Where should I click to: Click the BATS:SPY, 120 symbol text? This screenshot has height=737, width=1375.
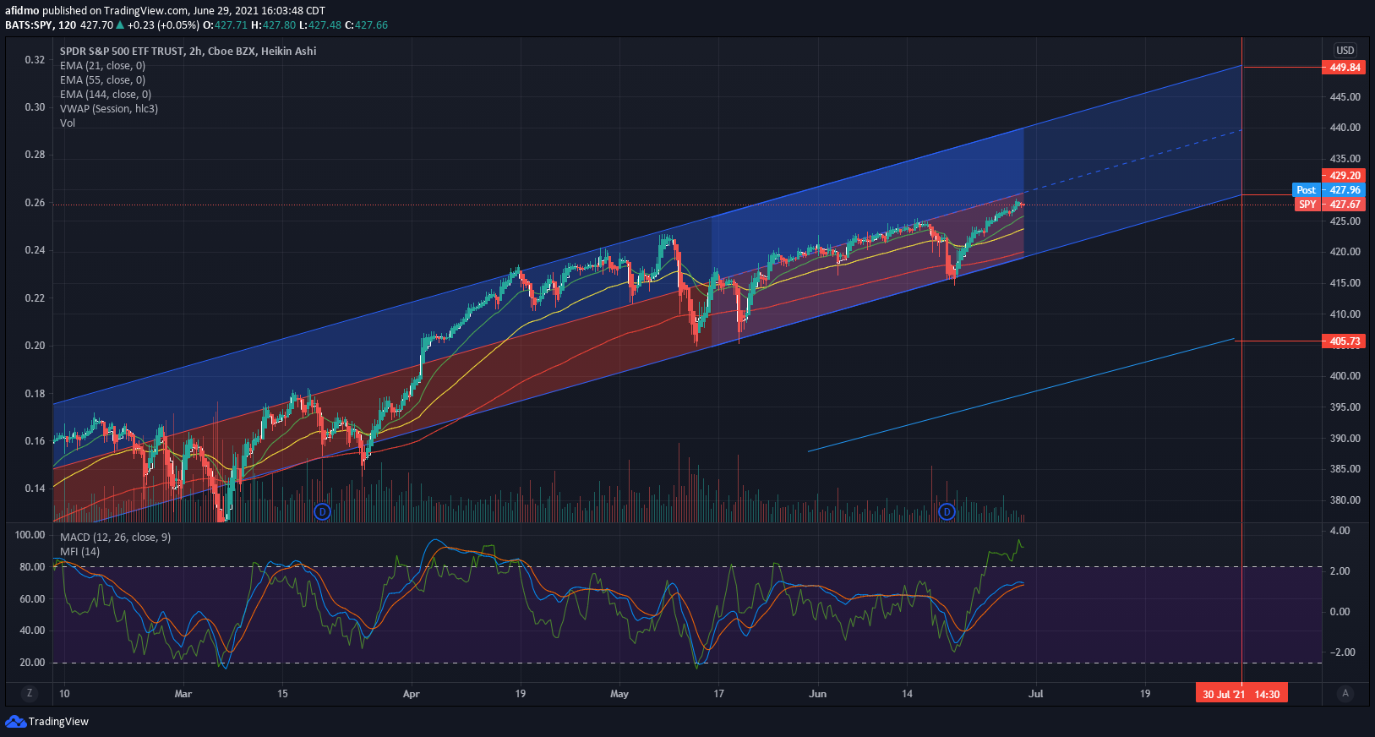[41, 25]
